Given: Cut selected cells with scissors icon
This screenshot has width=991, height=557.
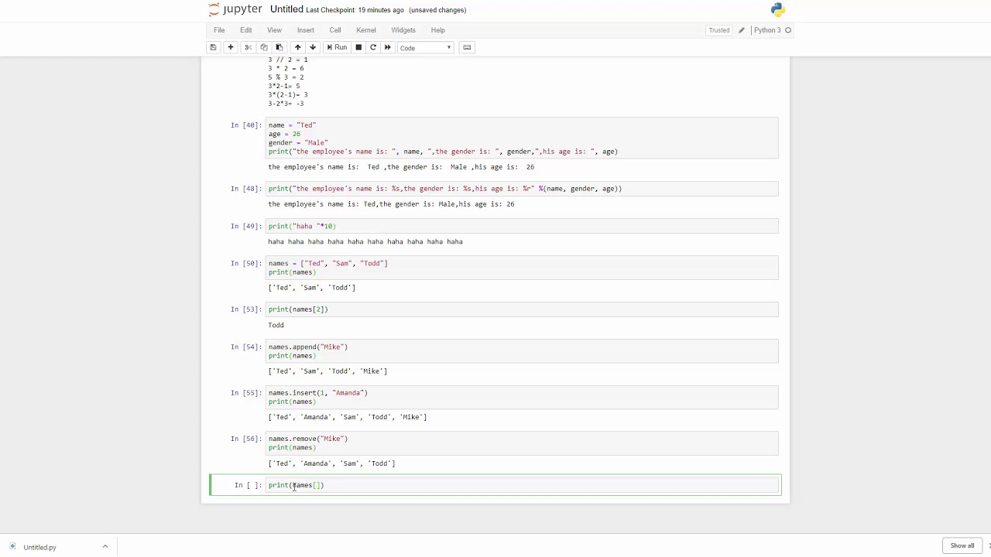Looking at the screenshot, I should pos(249,47).
